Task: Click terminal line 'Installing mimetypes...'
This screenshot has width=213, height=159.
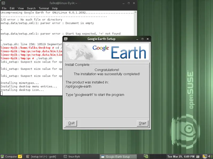Action: click(19, 83)
